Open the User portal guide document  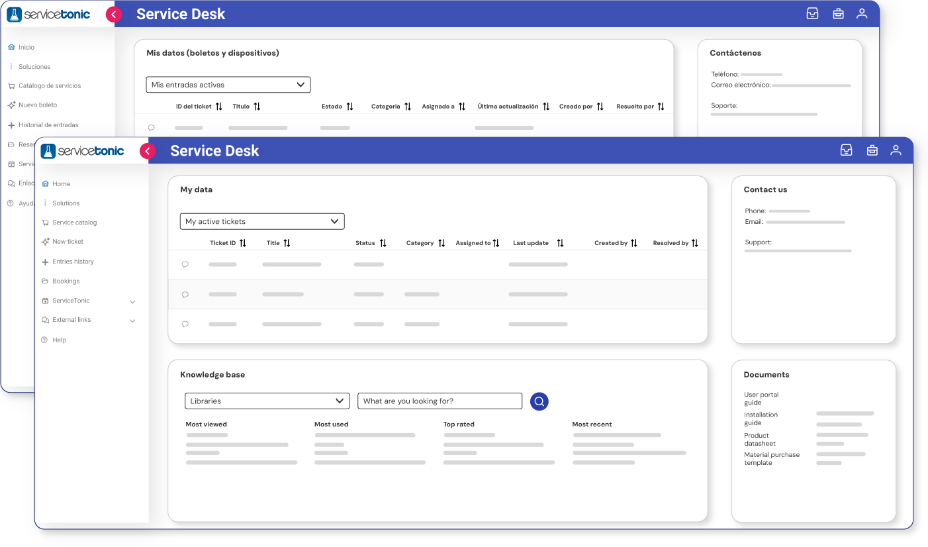[761, 399]
